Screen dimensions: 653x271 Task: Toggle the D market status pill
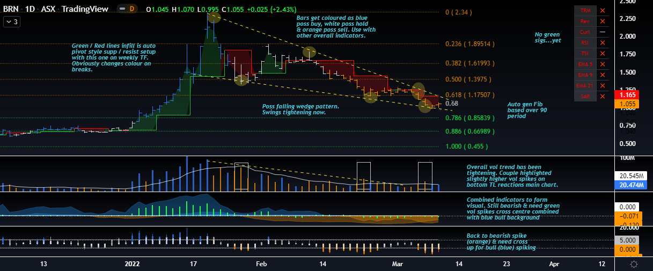(x=129, y=10)
